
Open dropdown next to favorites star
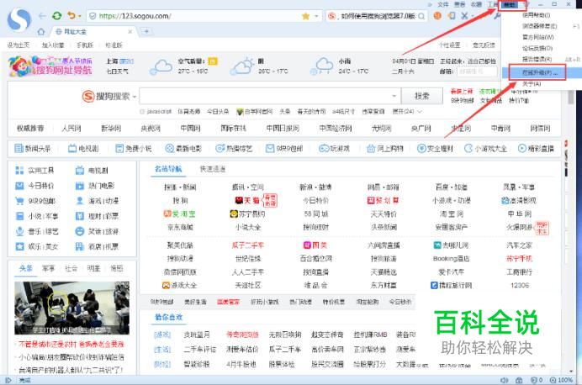pyautogui.click(x=316, y=16)
